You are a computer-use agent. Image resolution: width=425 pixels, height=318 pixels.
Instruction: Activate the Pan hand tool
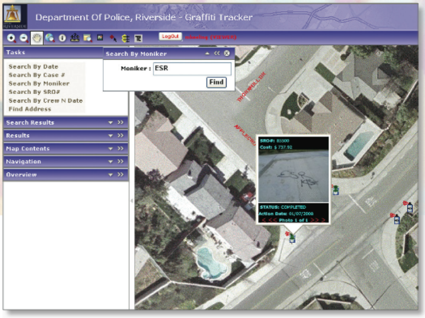(36, 38)
